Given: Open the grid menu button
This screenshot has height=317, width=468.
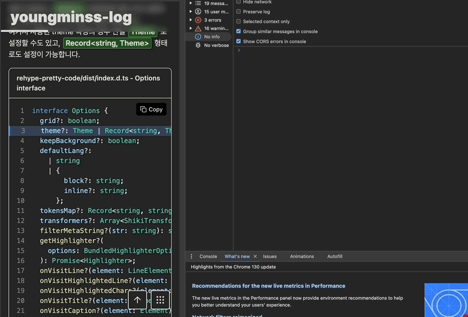Looking at the screenshot, I should (160, 300).
